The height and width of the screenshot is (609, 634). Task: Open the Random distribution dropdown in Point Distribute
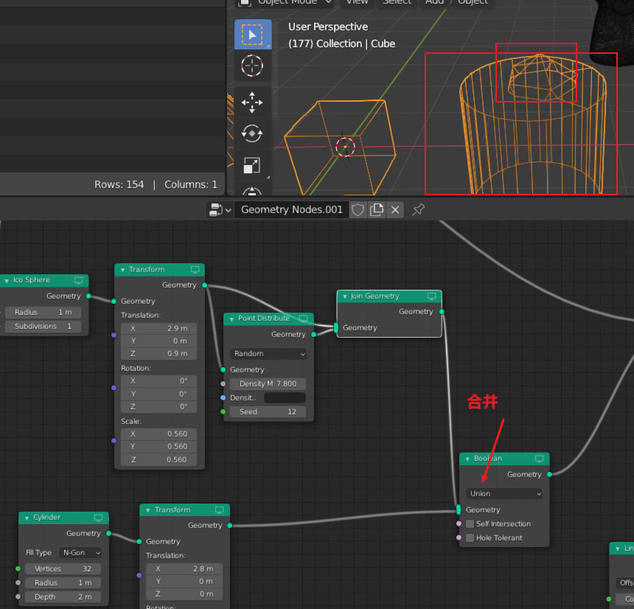click(268, 354)
